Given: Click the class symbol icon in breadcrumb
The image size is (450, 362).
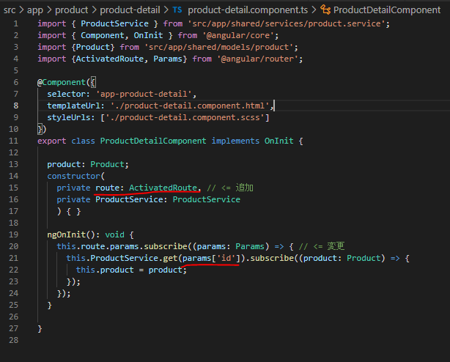Looking at the screenshot, I should point(325,10).
